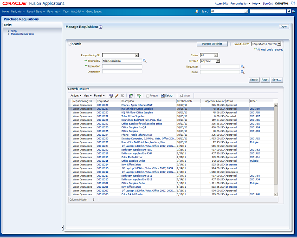This screenshot has width=297, height=238.
Task: Click the Accessibility link
Action: click(221, 3)
